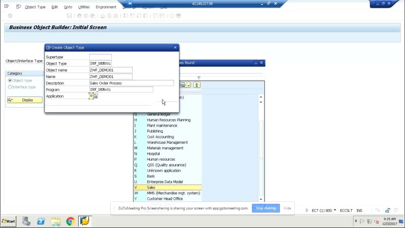Viewport: 405px width, 228px height.
Task: Click the Action Center flag tray icon
Action: point(362,221)
